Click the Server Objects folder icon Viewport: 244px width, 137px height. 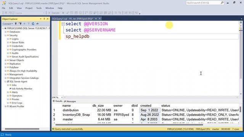click(8, 60)
